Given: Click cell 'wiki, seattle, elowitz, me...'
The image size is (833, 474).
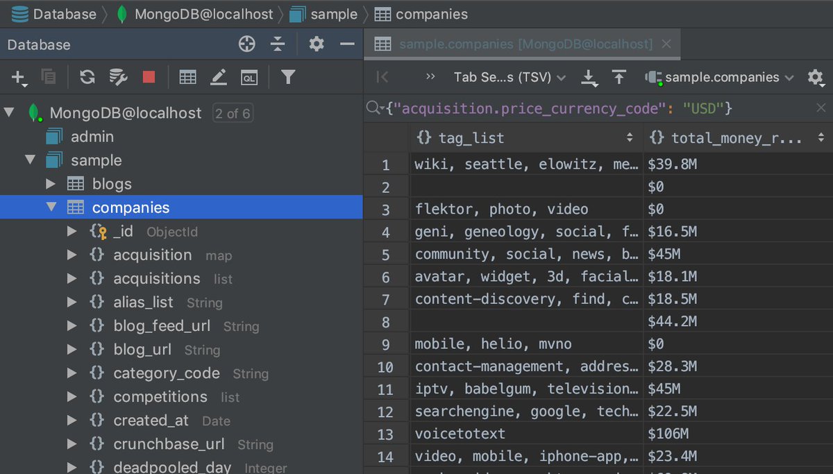Looking at the screenshot, I should click(527, 164).
